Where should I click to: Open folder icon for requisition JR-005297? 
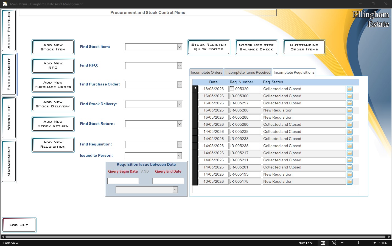349,103
